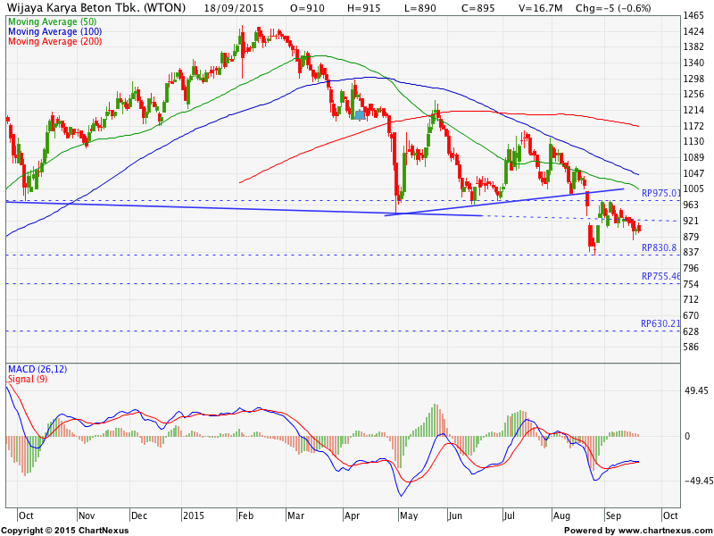Click the Copyright © 2015 ChartNexus text

click(64, 531)
